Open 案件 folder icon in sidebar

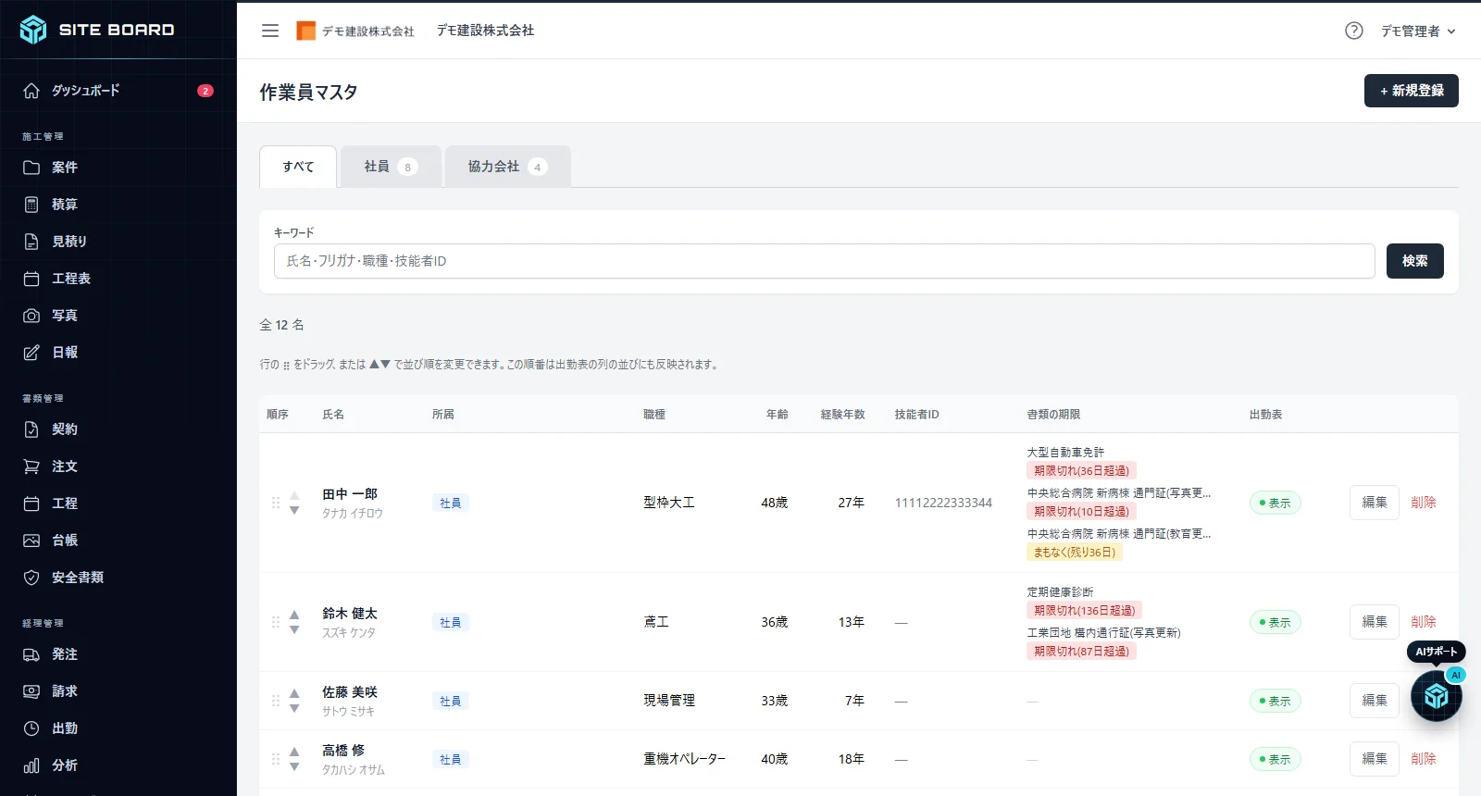[31, 168]
